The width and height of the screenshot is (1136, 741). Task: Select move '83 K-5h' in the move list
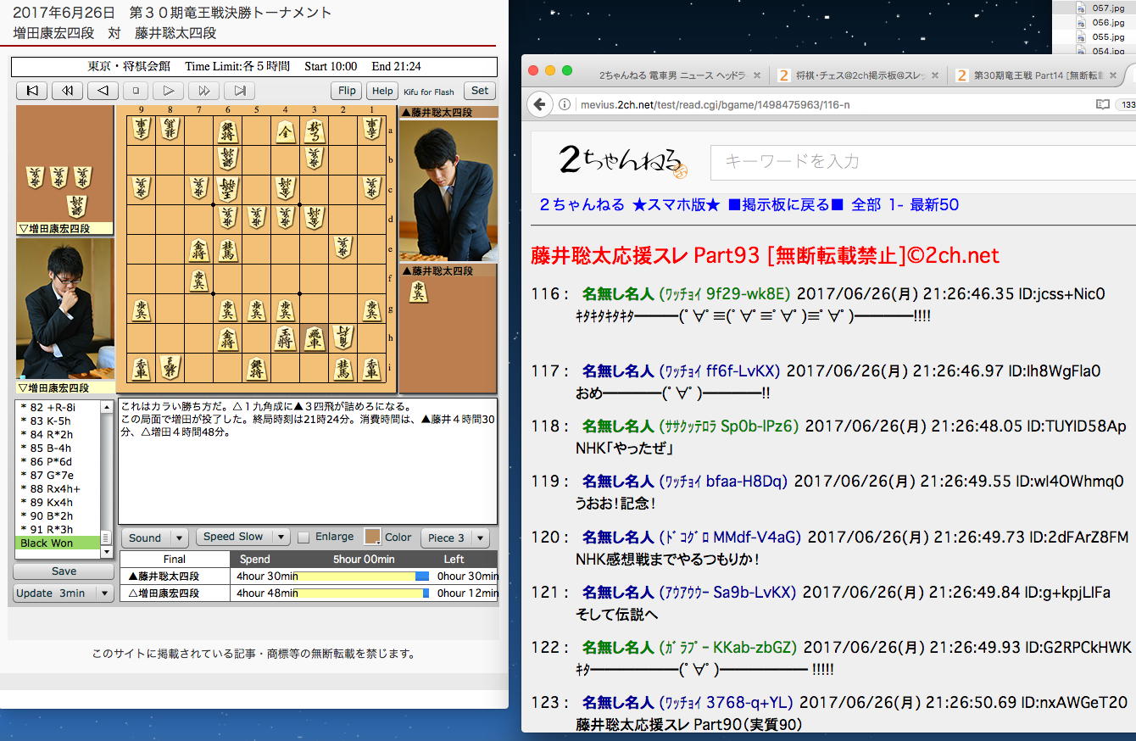coord(58,421)
